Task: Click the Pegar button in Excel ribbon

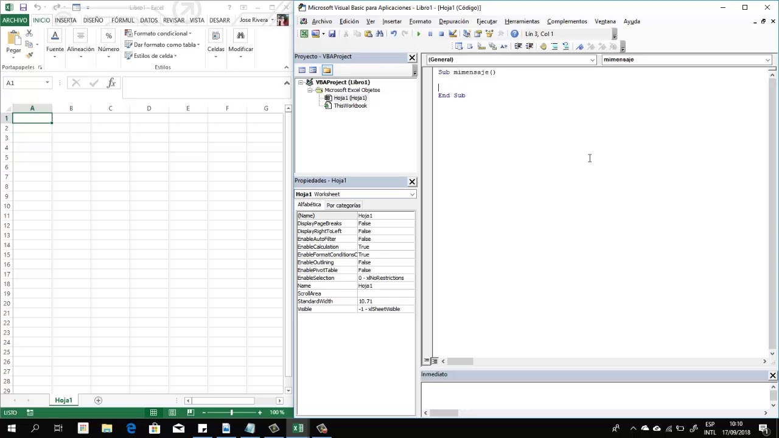Action: coord(13,43)
